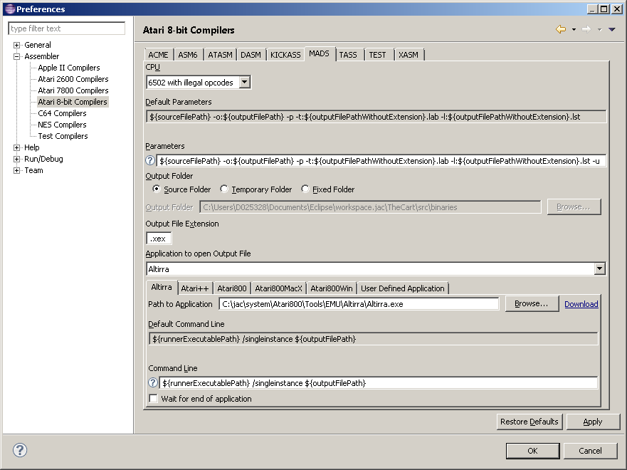Click the Parameters input field

coord(381,161)
